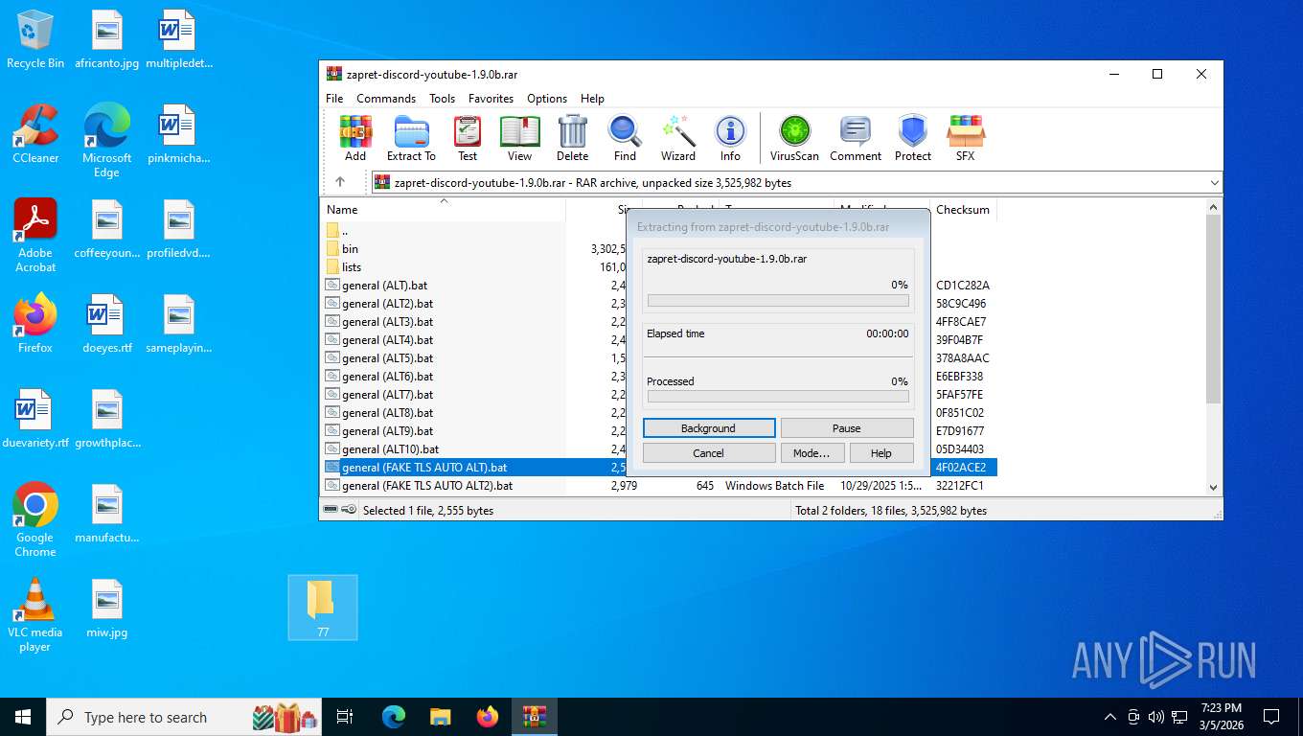Select Microsoft Edge desktop shortcut
Screen dimensions: 1303x736
click(x=106, y=141)
